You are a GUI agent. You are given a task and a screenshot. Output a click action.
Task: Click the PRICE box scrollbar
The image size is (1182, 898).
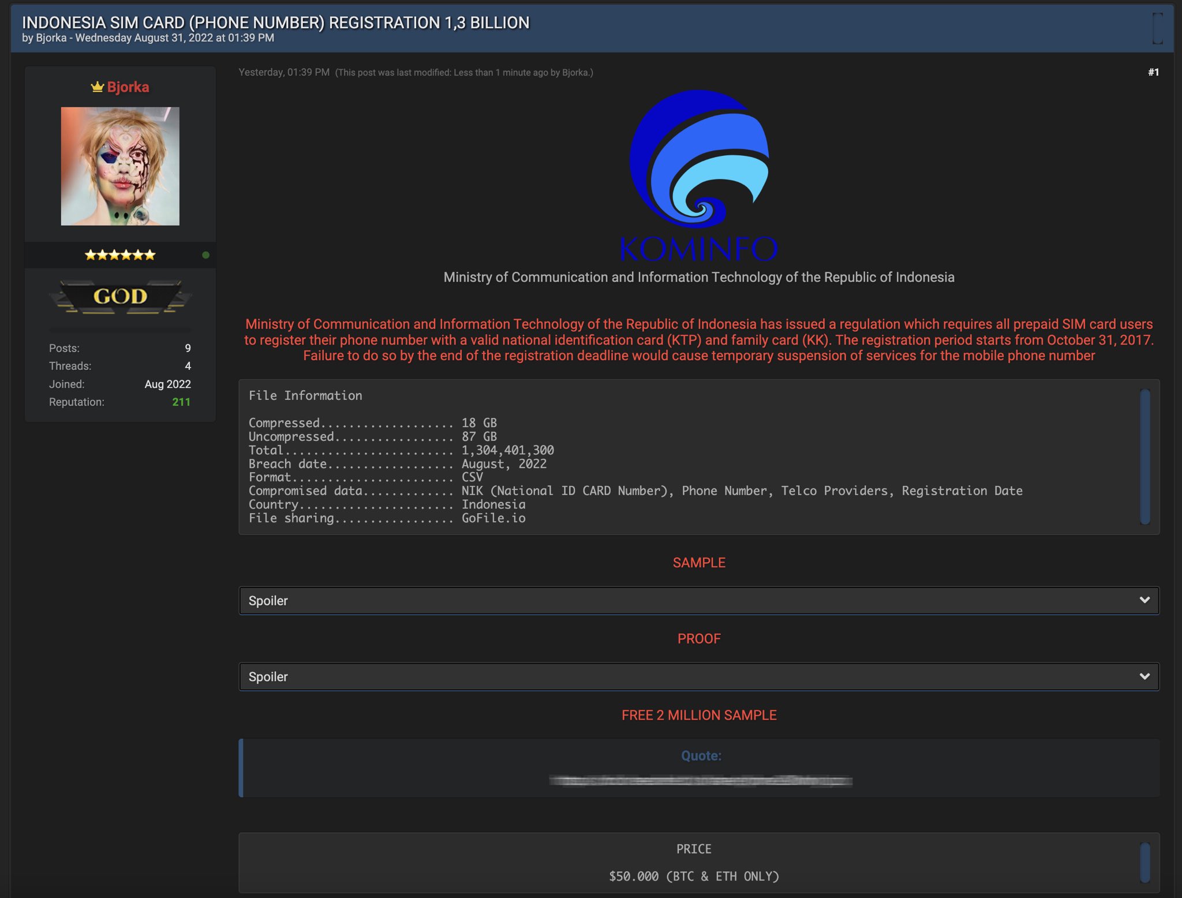(1145, 863)
